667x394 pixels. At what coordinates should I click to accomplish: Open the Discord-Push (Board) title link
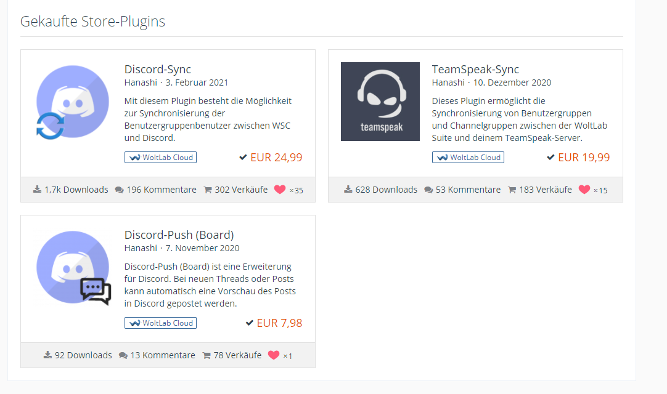pos(179,235)
